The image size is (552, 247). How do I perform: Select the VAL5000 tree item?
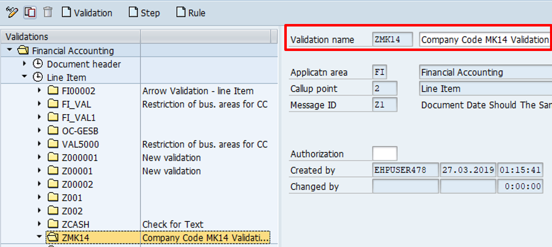tap(80, 144)
